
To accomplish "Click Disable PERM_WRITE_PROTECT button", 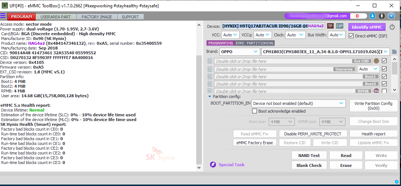I will (312, 134).
